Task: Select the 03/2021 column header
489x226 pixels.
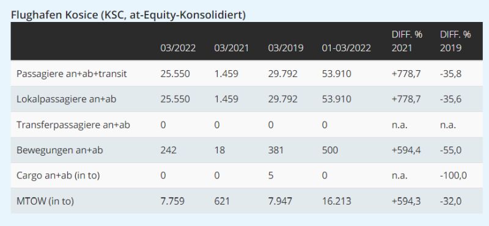Action: pos(232,48)
